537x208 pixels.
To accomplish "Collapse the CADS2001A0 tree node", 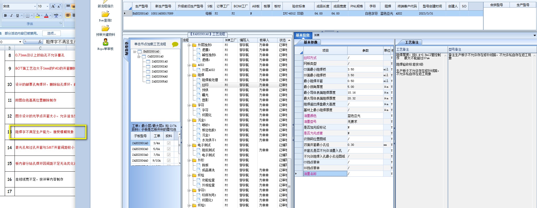I will [x=139, y=57].
